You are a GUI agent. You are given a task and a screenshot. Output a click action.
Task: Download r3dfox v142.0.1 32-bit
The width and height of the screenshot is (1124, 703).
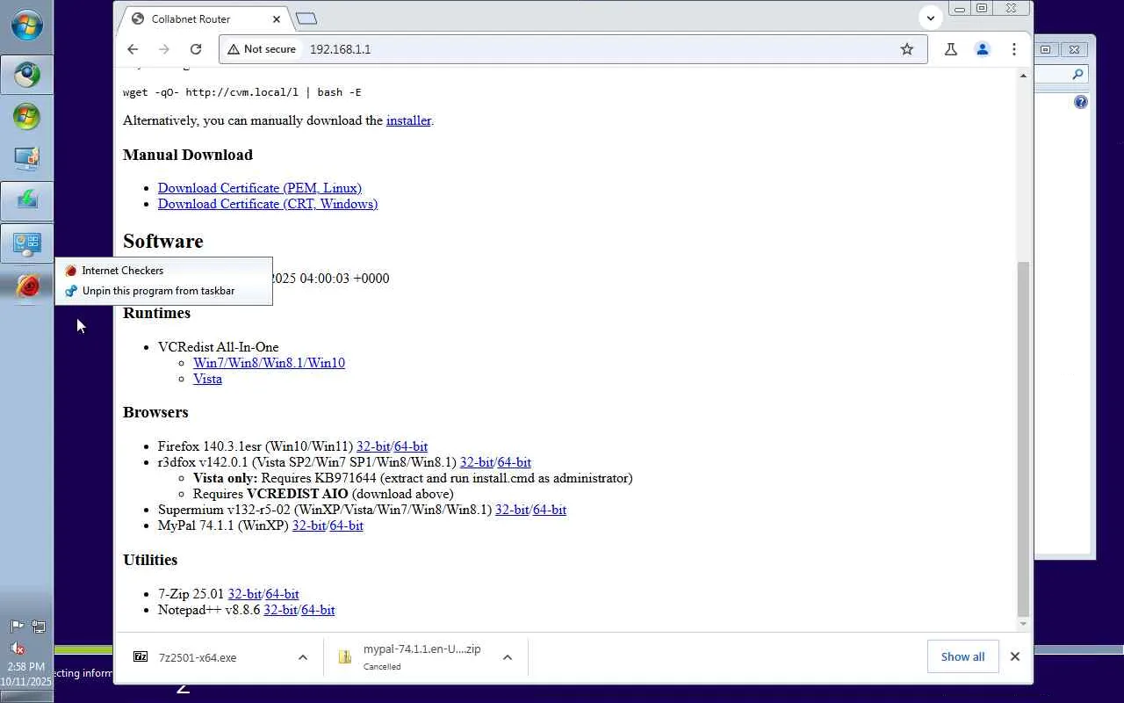point(477,462)
